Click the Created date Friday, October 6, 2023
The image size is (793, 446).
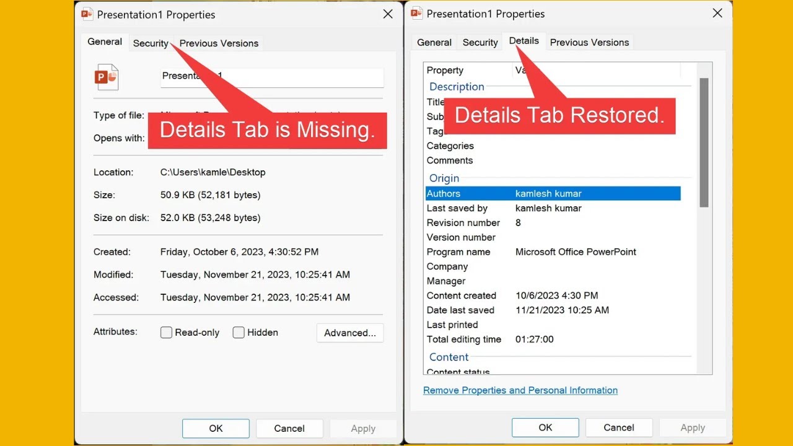coord(239,252)
